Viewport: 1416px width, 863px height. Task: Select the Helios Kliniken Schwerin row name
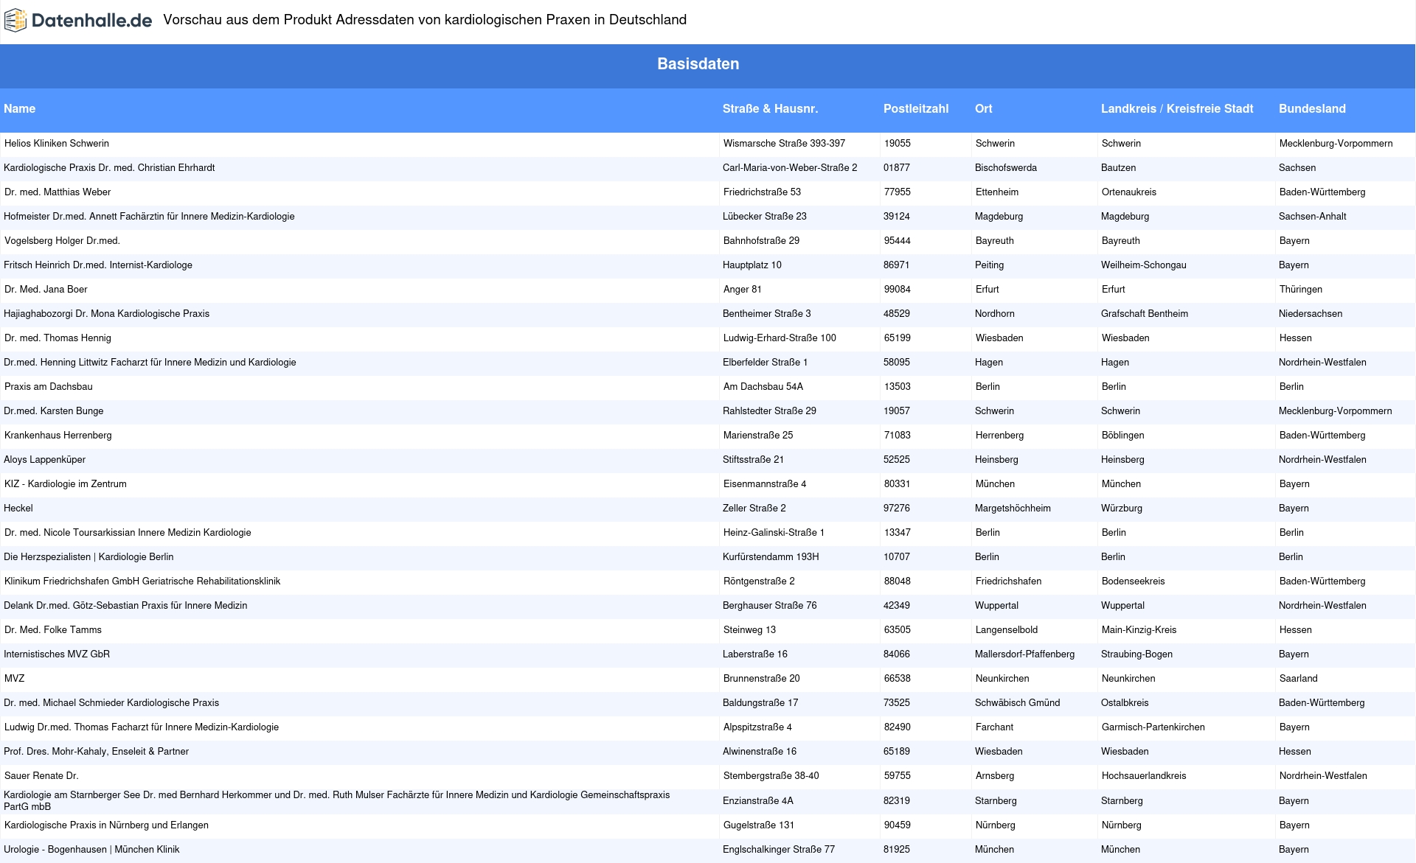point(57,144)
